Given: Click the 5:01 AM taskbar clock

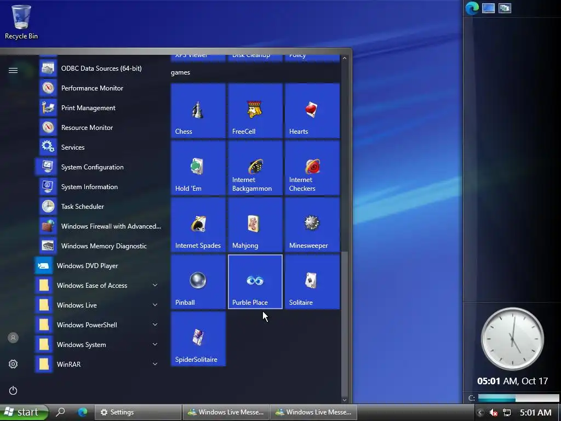Looking at the screenshot, I should [x=536, y=412].
